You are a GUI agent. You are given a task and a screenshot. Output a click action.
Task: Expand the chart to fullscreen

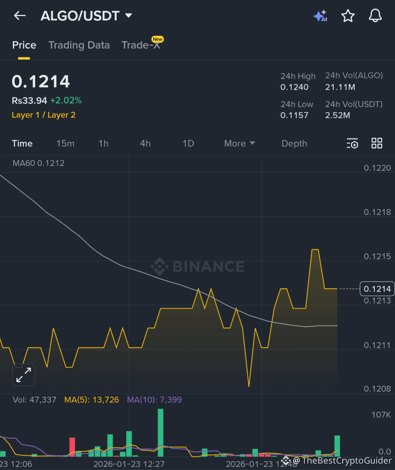pyautogui.click(x=23, y=375)
